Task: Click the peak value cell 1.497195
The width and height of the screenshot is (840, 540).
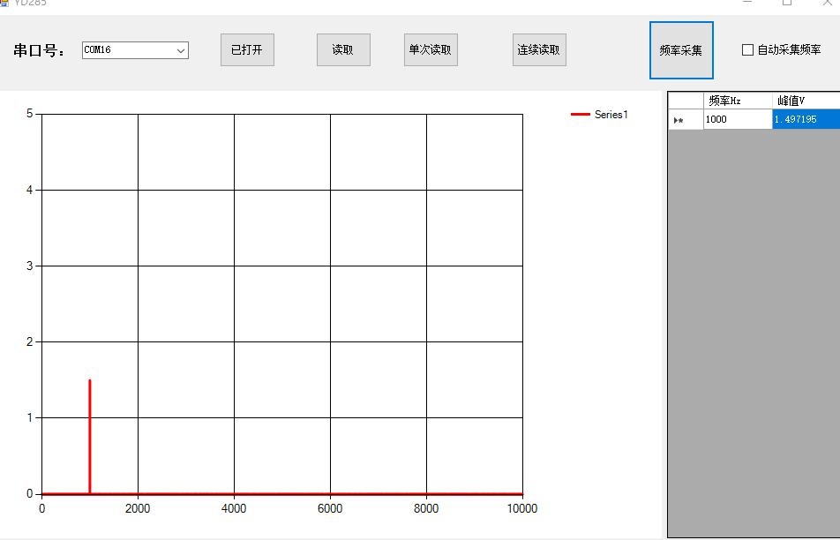Action: pos(806,119)
